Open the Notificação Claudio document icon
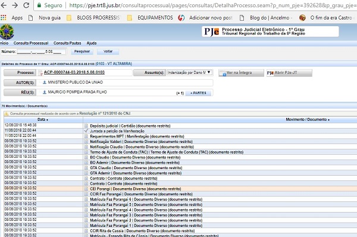The width and height of the screenshot is (357, 237). (x=86, y=146)
